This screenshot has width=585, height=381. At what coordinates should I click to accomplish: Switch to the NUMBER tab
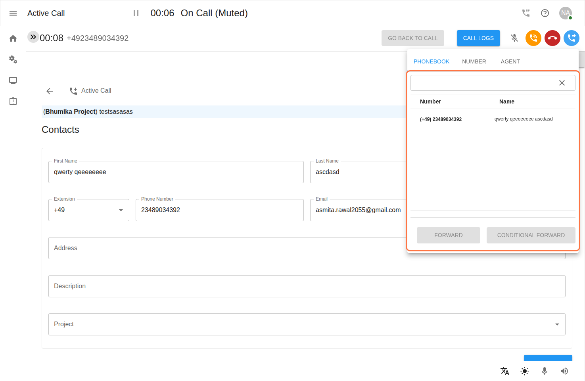point(474,61)
